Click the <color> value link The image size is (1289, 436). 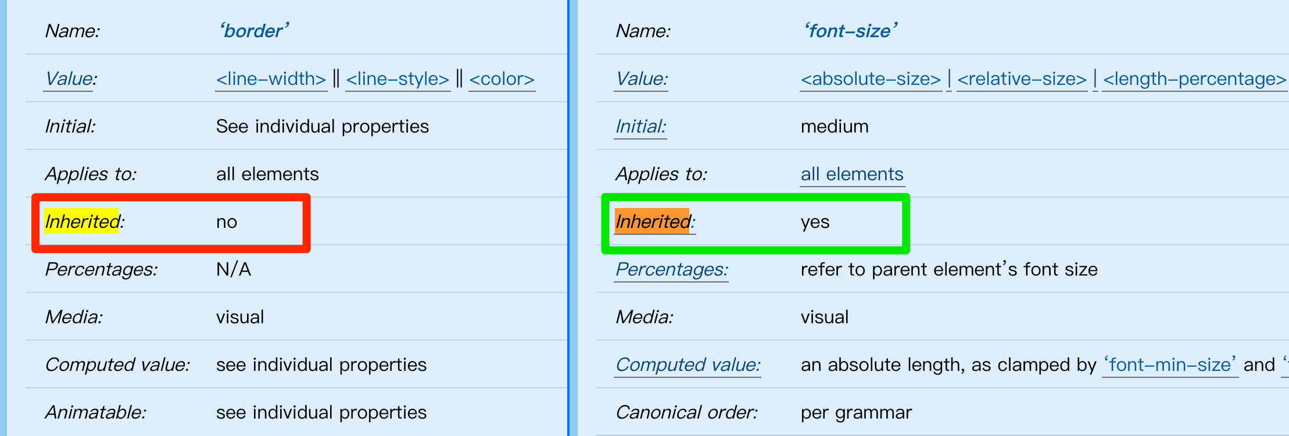(x=502, y=78)
